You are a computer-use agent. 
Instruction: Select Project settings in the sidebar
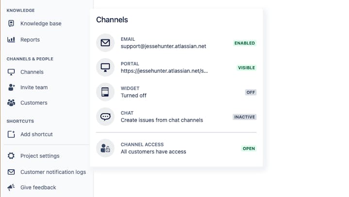tap(40, 156)
